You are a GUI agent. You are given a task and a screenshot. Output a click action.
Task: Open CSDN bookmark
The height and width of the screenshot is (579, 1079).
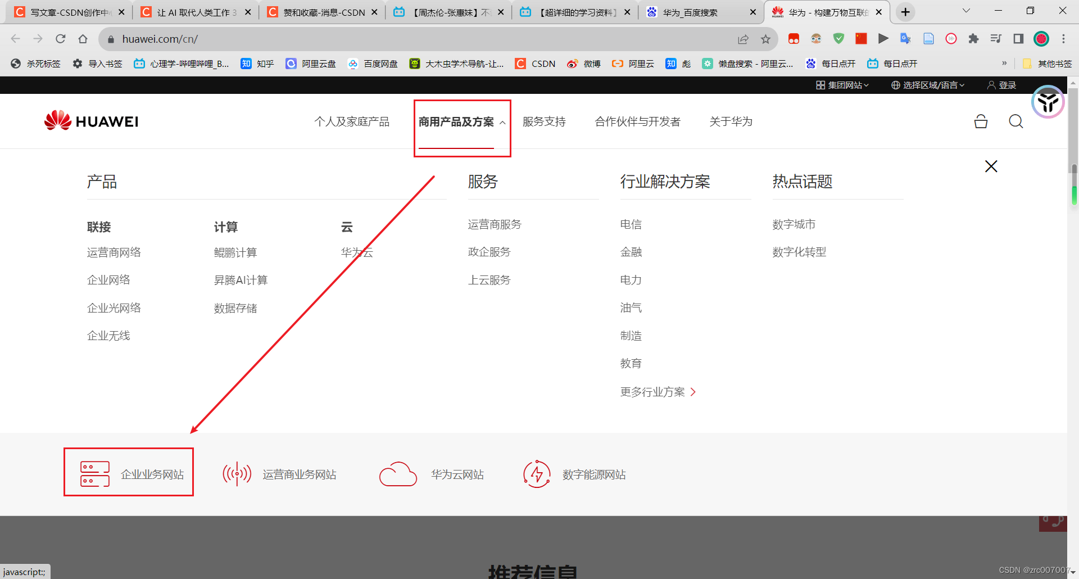[536, 64]
